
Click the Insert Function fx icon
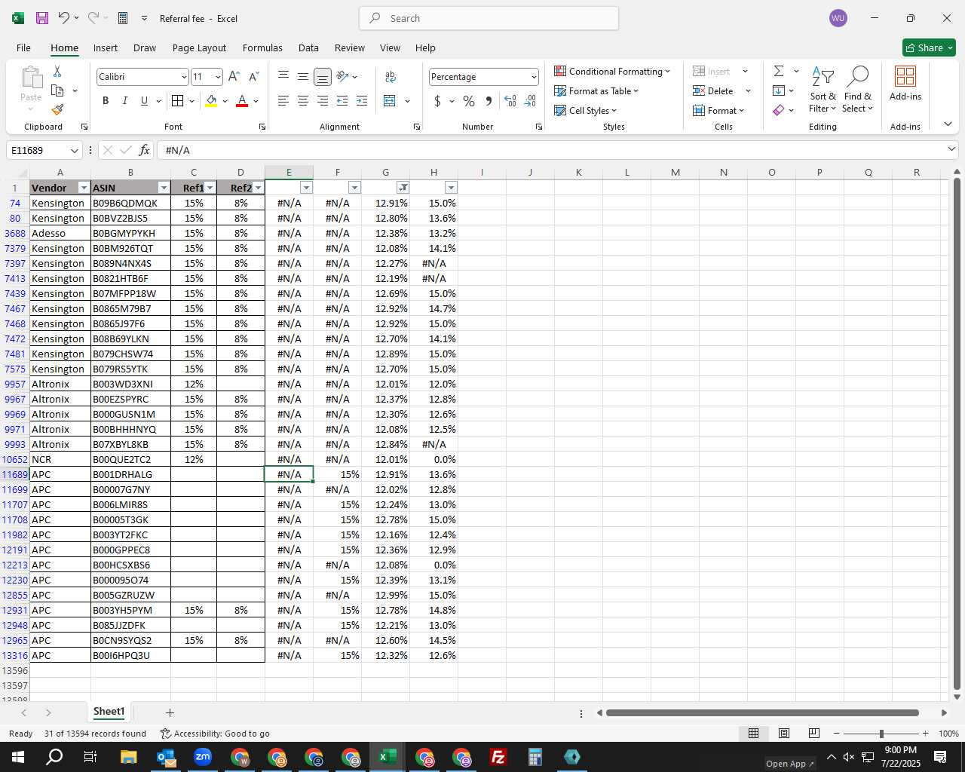pyautogui.click(x=144, y=150)
